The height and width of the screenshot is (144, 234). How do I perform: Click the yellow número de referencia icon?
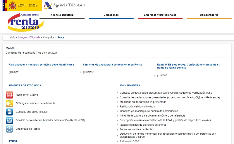(9, 103)
